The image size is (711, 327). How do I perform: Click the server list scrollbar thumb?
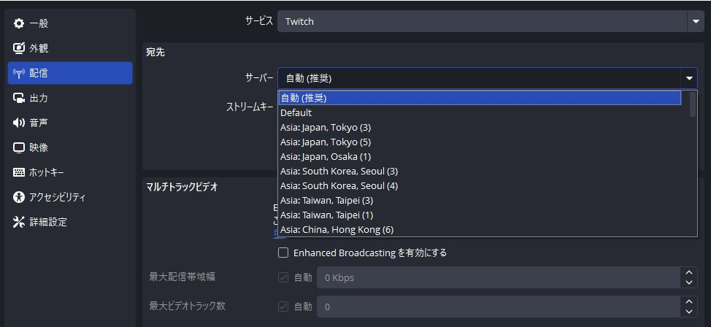pos(693,104)
